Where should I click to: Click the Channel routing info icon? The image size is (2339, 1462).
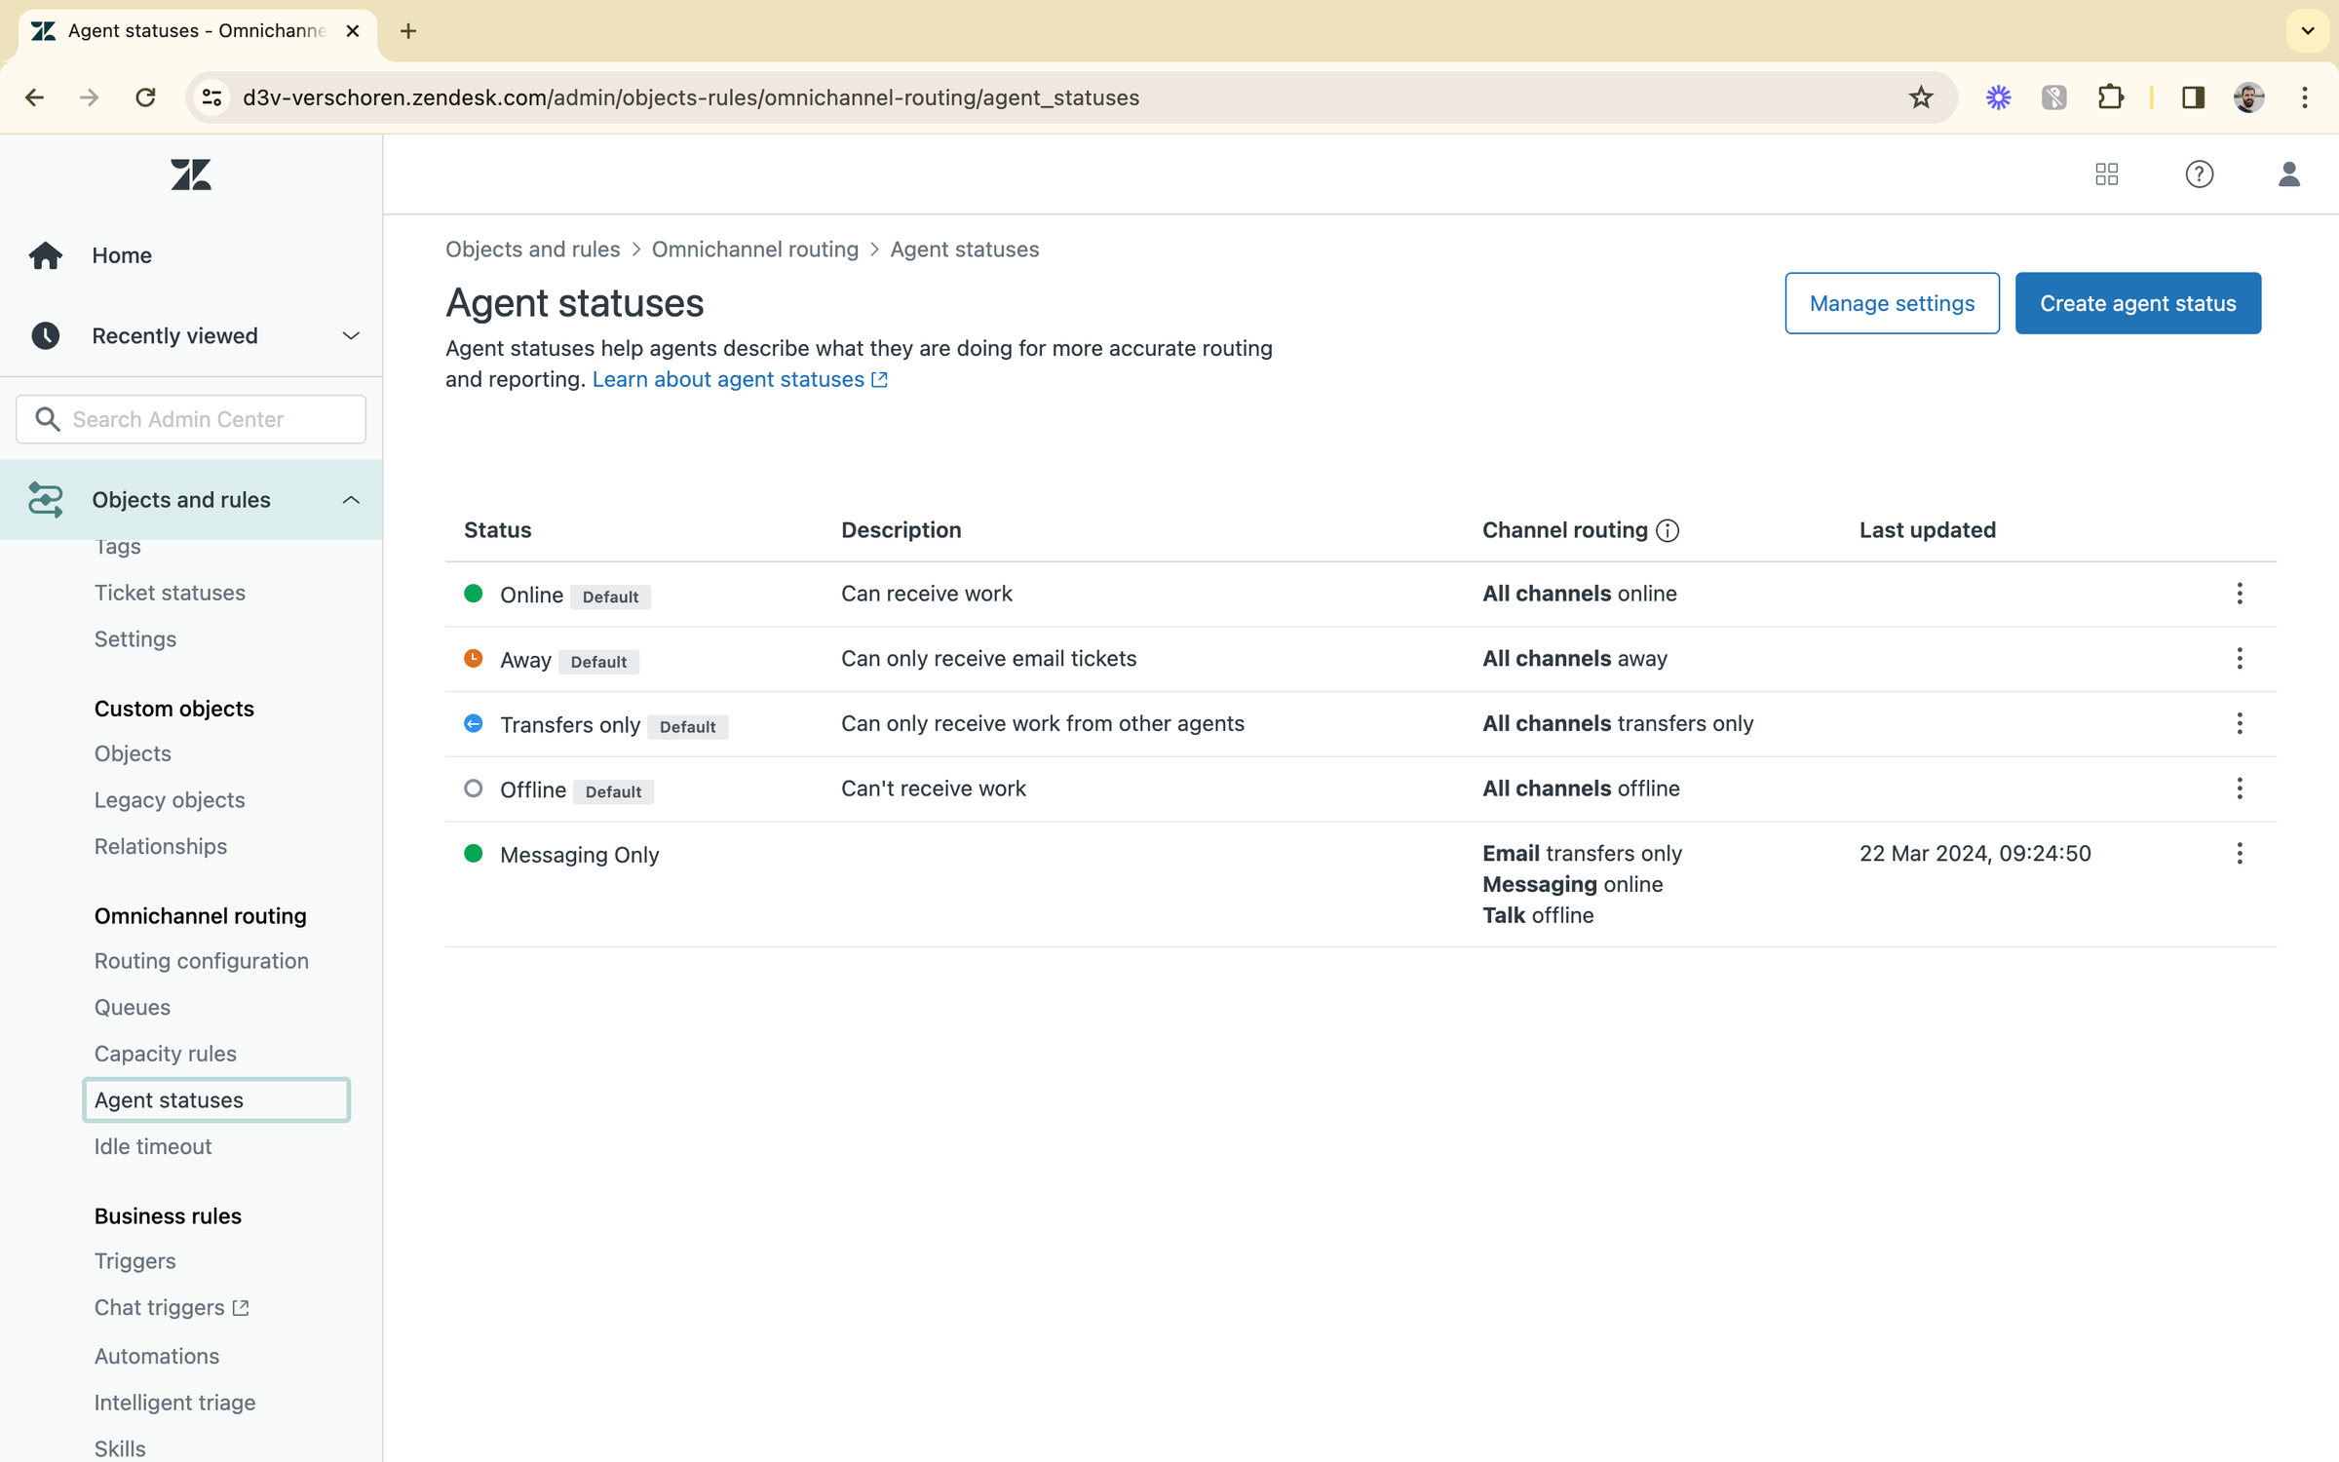tap(1667, 531)
